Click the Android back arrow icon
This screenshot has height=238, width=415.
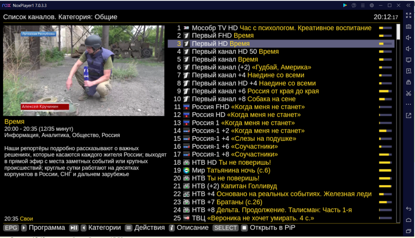click(409, 208)
